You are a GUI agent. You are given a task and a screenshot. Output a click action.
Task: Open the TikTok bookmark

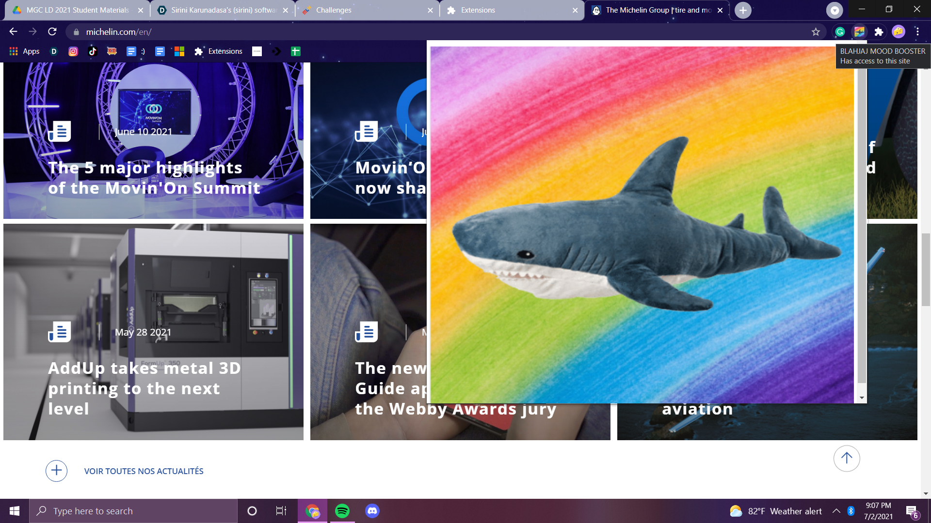tap(93, 51)
